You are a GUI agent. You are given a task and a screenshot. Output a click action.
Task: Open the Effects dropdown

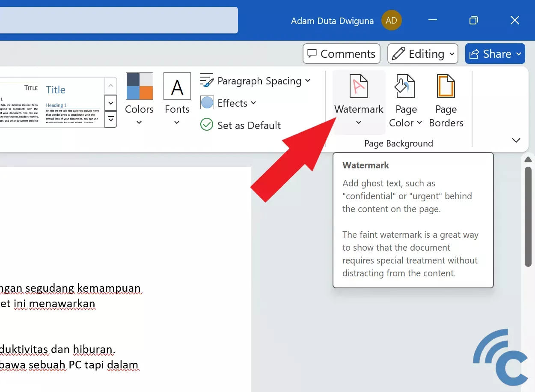[x=228, y=103]
